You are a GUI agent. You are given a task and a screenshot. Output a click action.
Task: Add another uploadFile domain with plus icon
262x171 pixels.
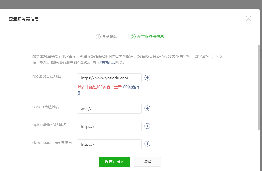[x=147, y=126]
